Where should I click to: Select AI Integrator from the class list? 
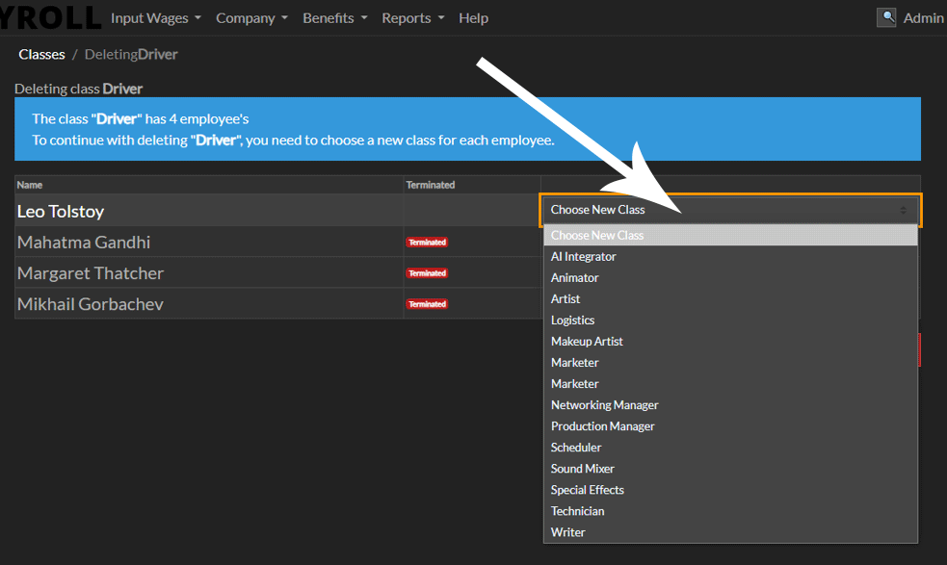(x=583, y=256)
